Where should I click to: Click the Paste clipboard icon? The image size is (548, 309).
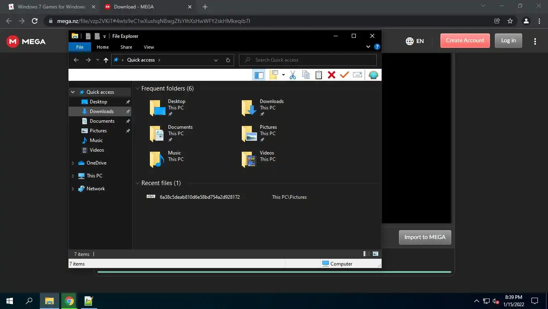point(319,75)
